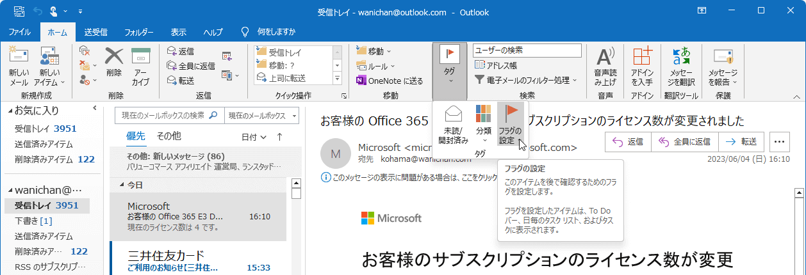
Task: Open 電子メールのフィルター処理 menu
Action: (x=526, y=81)
